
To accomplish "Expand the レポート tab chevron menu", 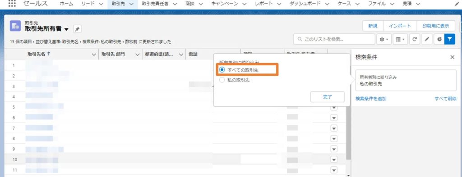I will point(279,4).
